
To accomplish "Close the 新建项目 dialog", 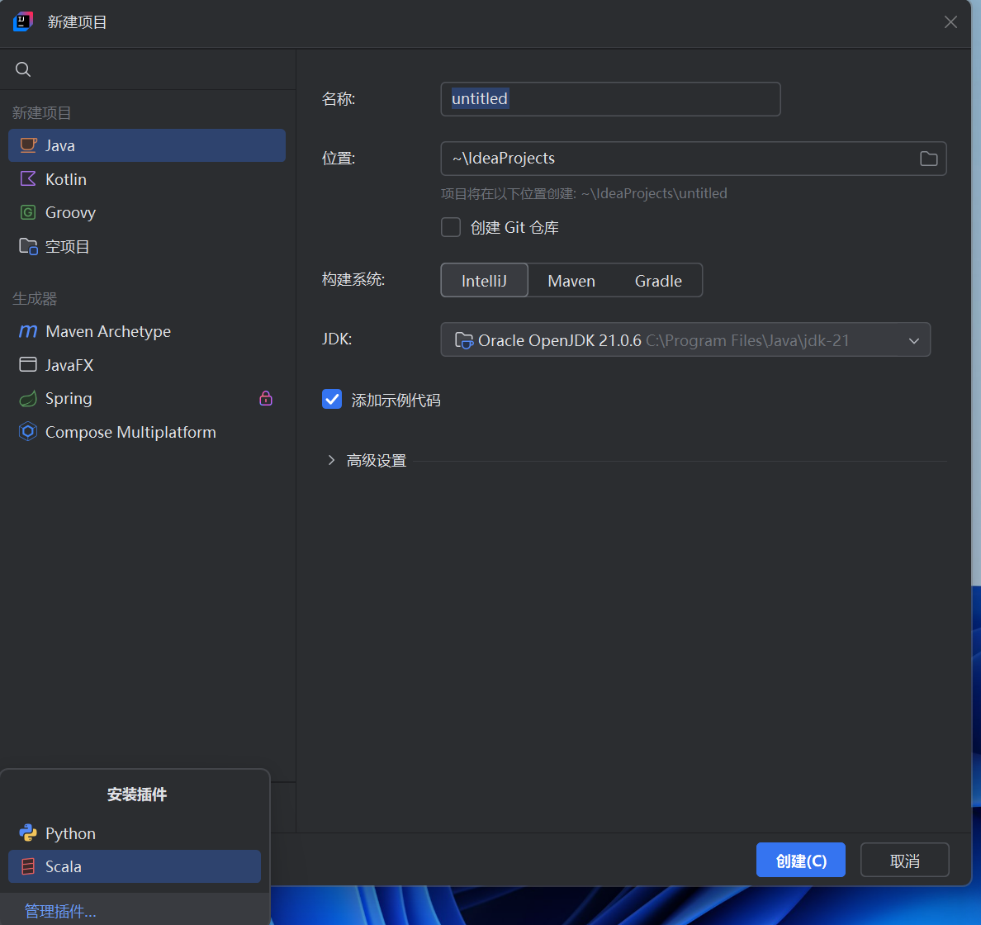I will click(951, 22).
